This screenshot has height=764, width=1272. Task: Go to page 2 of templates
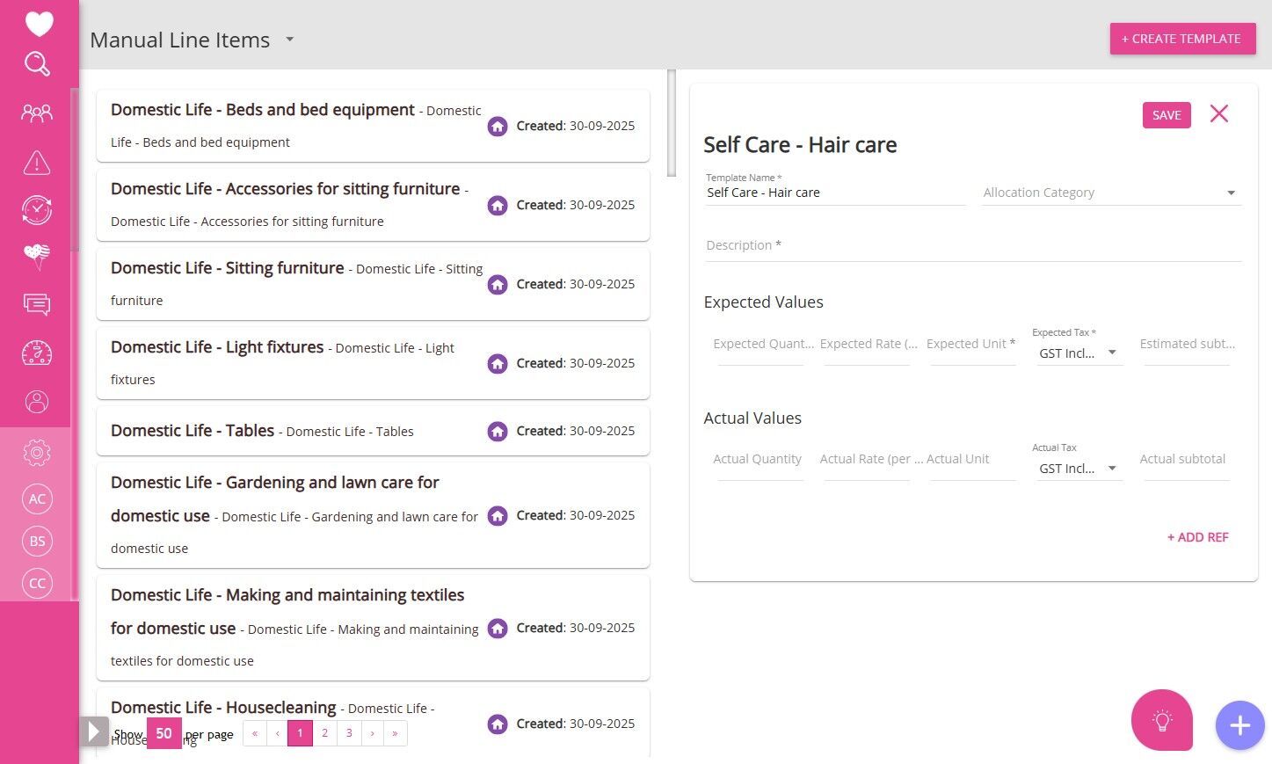tap(324, 733)
